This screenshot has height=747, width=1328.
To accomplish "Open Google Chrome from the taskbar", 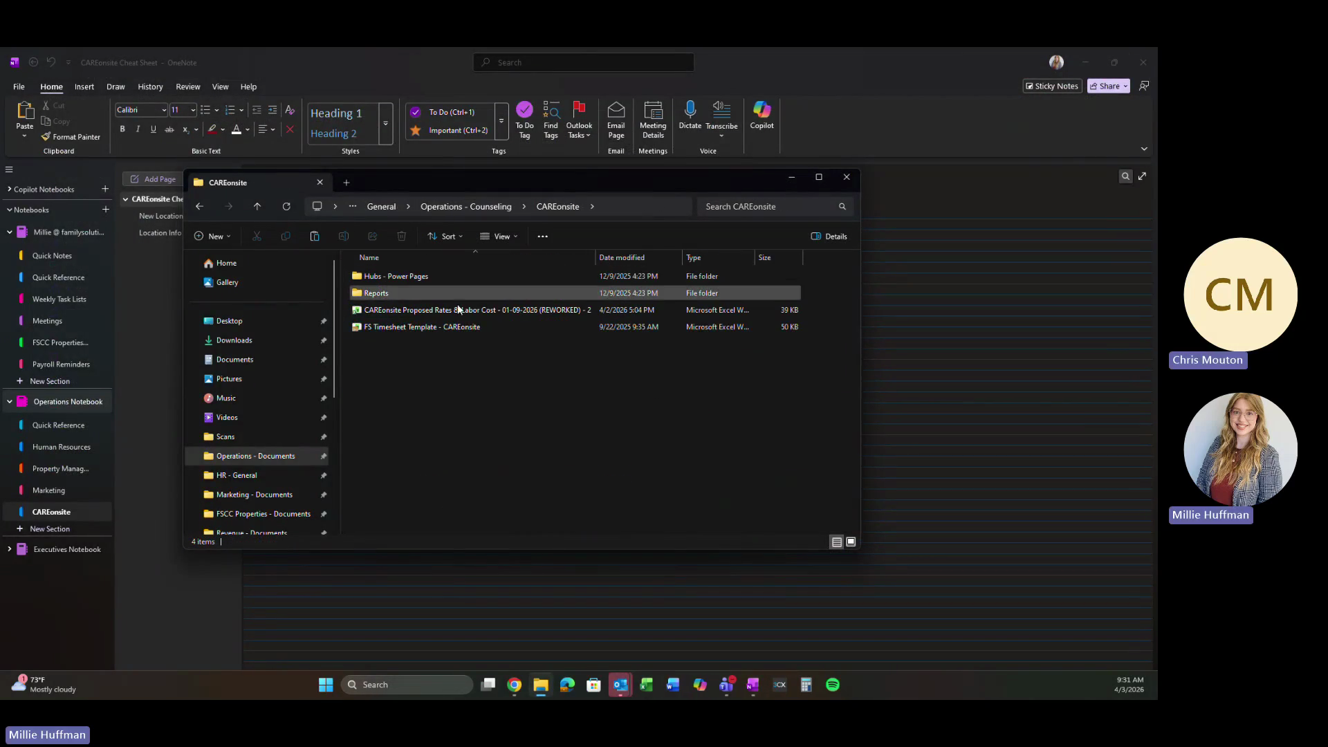I will click(x=514, y=685).
